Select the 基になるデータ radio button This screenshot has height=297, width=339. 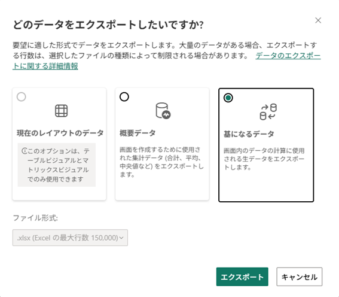228,98
